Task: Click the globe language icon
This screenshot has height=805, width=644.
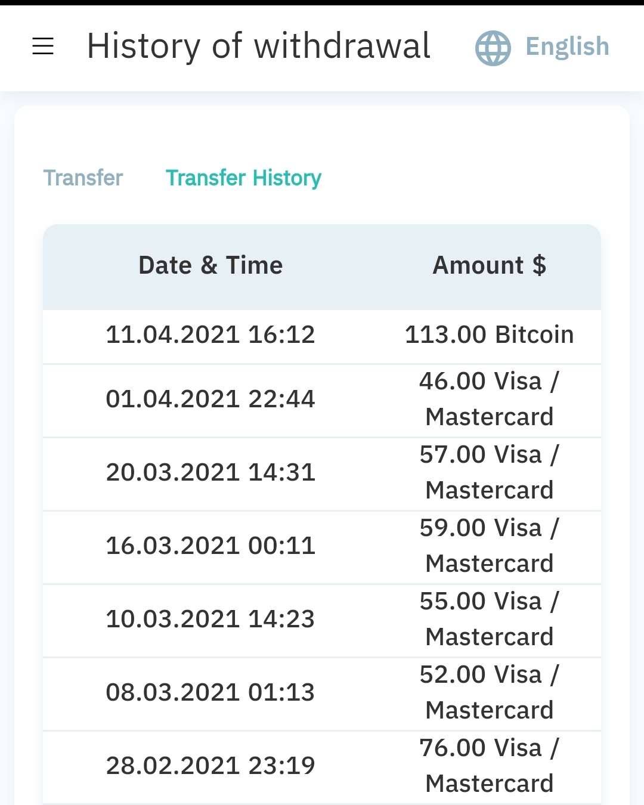Action: (x=493, y=48)
